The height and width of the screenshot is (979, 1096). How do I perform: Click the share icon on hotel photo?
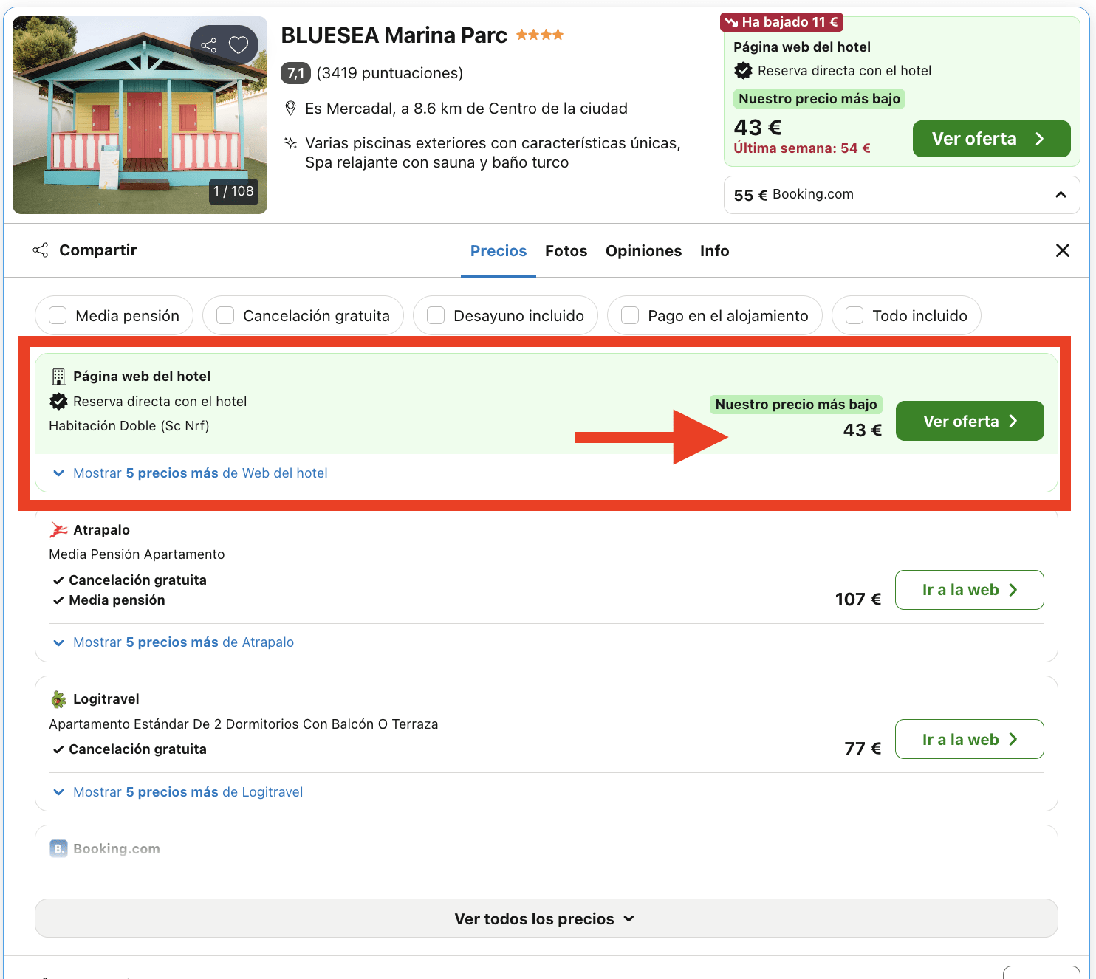pyautogui.click(x=209, y=45)
